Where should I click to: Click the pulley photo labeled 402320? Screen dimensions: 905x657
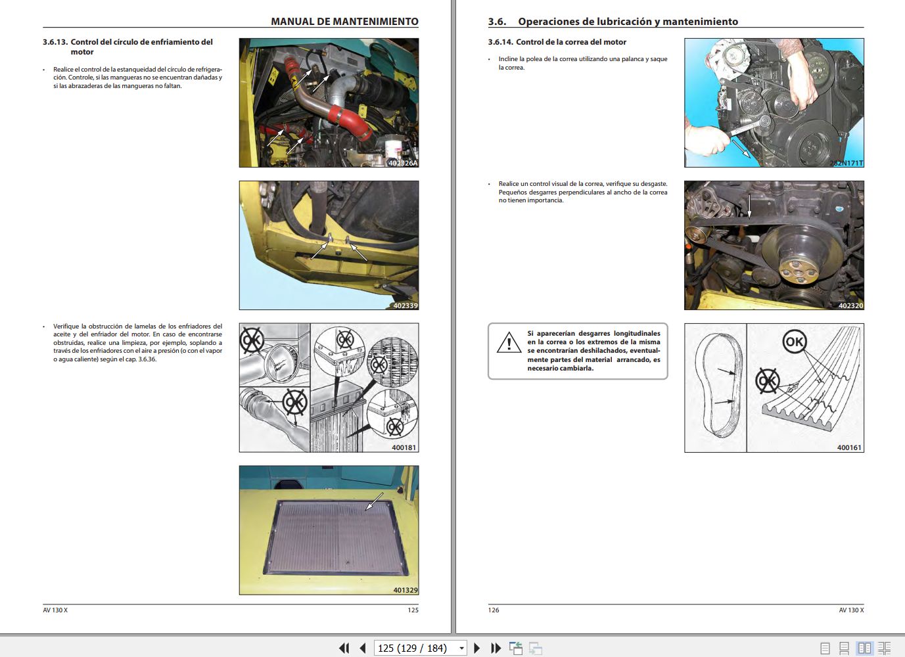[774, 244]
